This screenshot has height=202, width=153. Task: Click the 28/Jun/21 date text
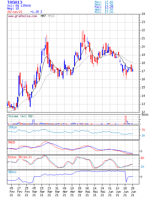(x=15, y=12)
